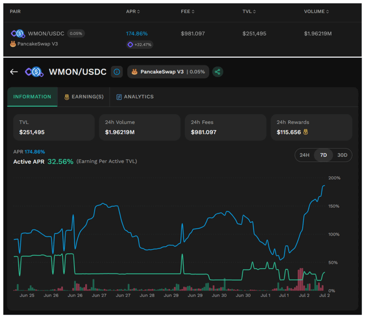
Task: Open the pool info circle icon
Action: coord(117,72)
